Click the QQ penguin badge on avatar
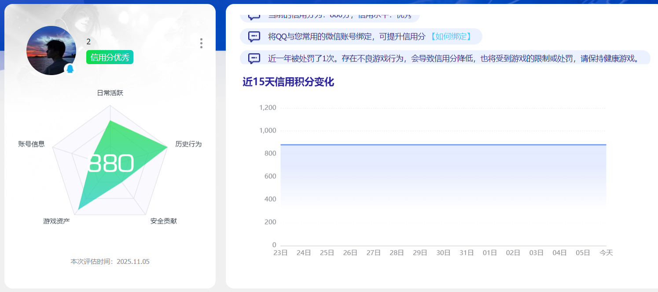 [x=70, y=69]
